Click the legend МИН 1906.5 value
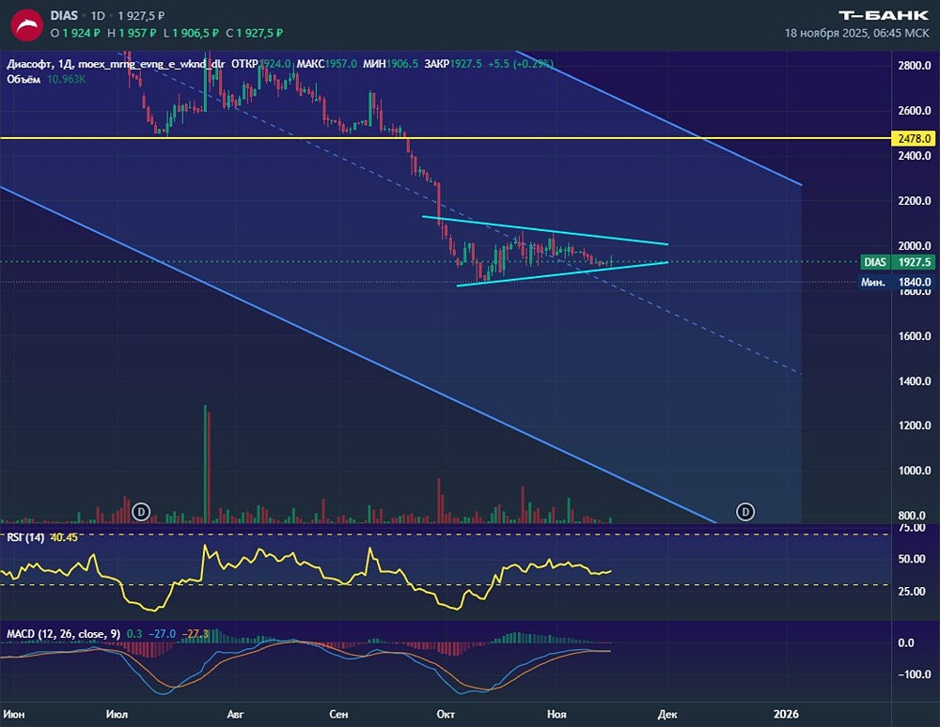940x727 pixels. click(390, 64)
